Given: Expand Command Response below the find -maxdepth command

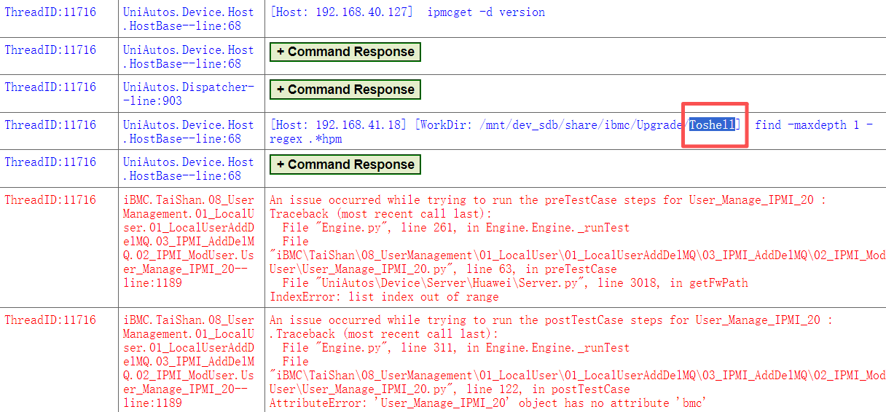Looking at the screenshot, I should coord(345,165).
